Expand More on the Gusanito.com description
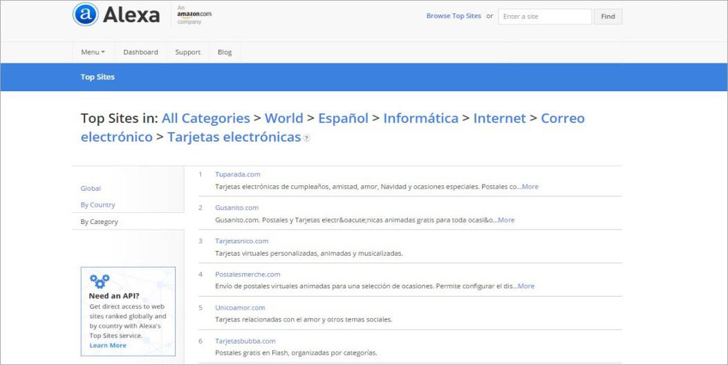Viewport: 728px width, 365px height. click(x=506, y=220)
